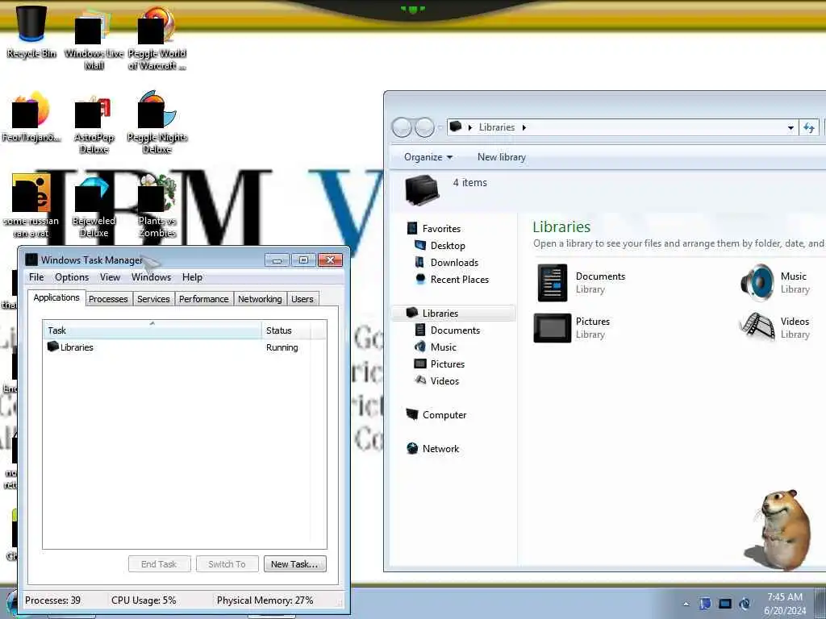Switch to the Services tab
This screenshot has width=826, height=619.
pos(153,299)
